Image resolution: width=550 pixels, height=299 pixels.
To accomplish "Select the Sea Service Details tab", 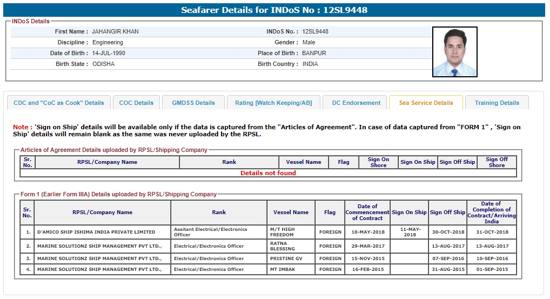I will coord(426,103).
